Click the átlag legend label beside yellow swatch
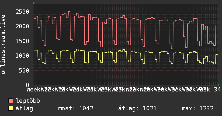 [x=24, y=108]
